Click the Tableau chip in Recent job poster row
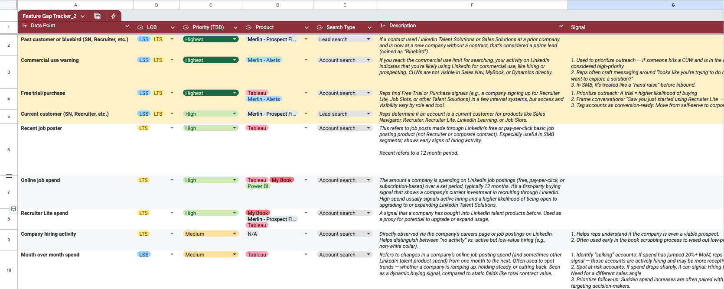This screenshot has width=724, height=289. (257, 128)
